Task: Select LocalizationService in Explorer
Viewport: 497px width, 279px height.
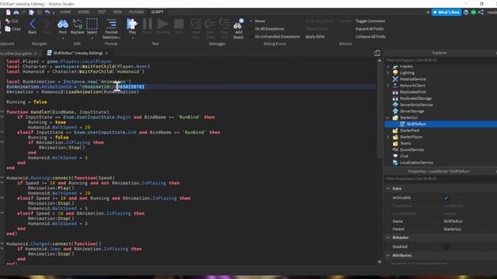Action: tap(416, 163)
